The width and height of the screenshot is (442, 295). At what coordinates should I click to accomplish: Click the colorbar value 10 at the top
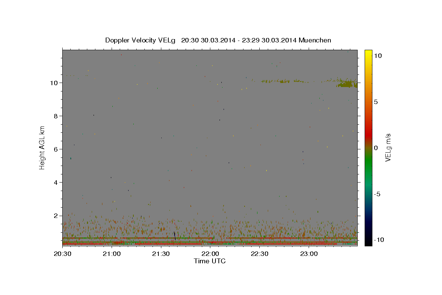[x=378, y=56]
